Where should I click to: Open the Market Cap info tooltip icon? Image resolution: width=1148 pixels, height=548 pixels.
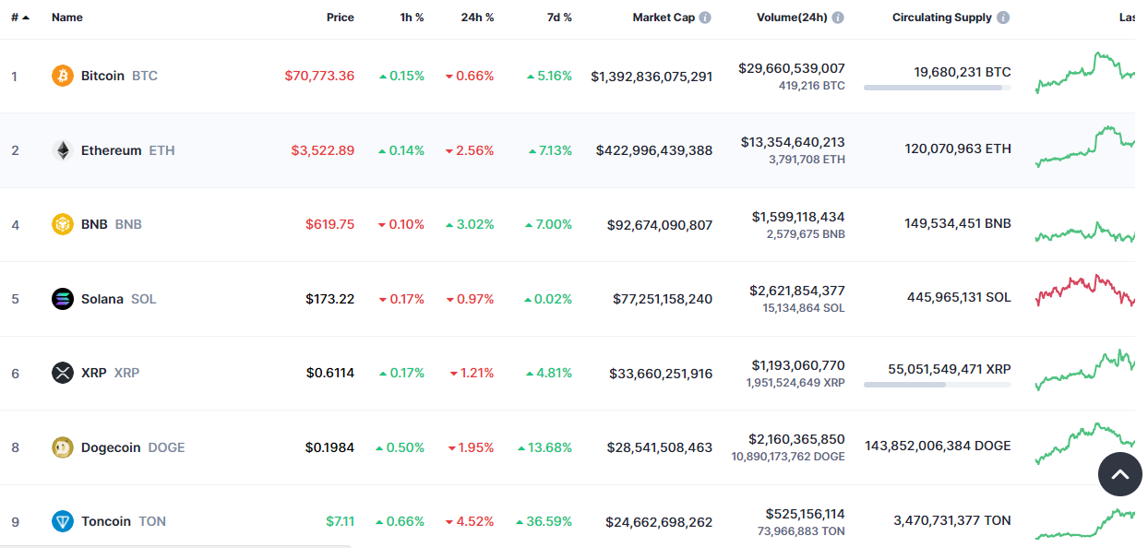[x=705, y=18]
